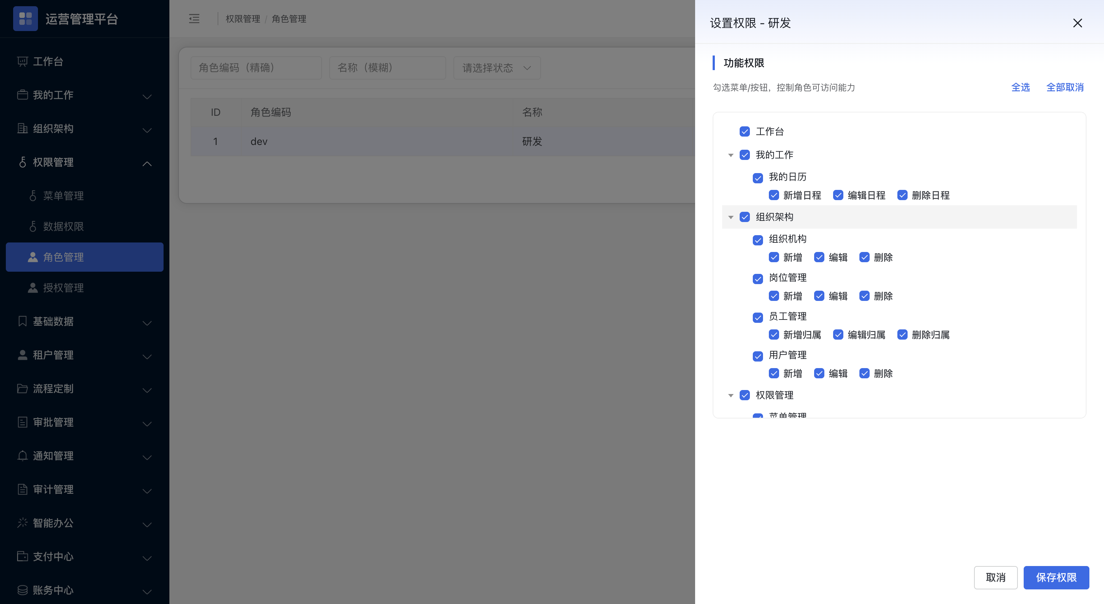Collapse the 我的工作 tree node

[x=731, y=155]
